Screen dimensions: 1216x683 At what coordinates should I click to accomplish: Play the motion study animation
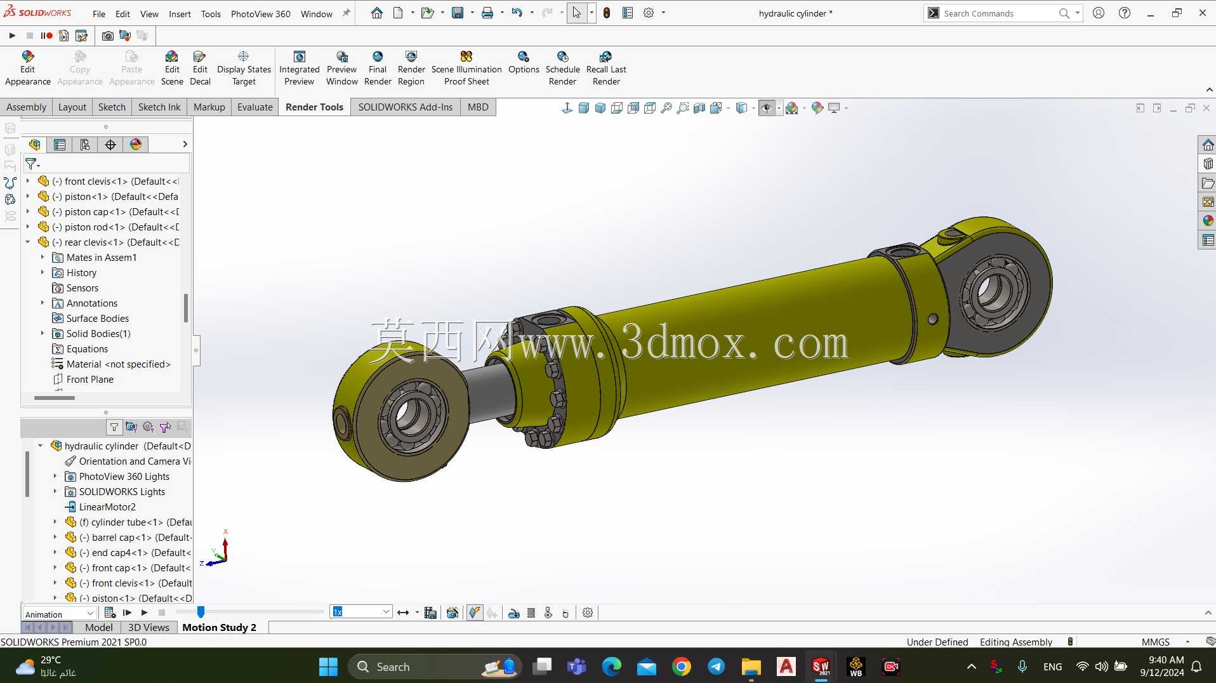click(x=144, y=613)
